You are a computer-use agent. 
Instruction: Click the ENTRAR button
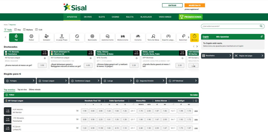click(172, 5)
